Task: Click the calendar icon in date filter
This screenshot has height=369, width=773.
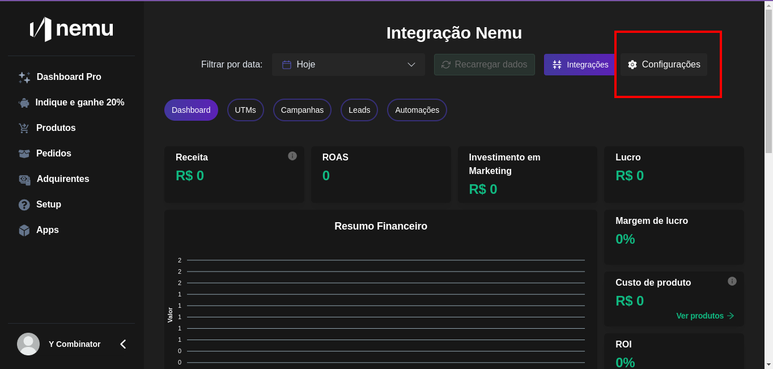Action: coord(287,65)
